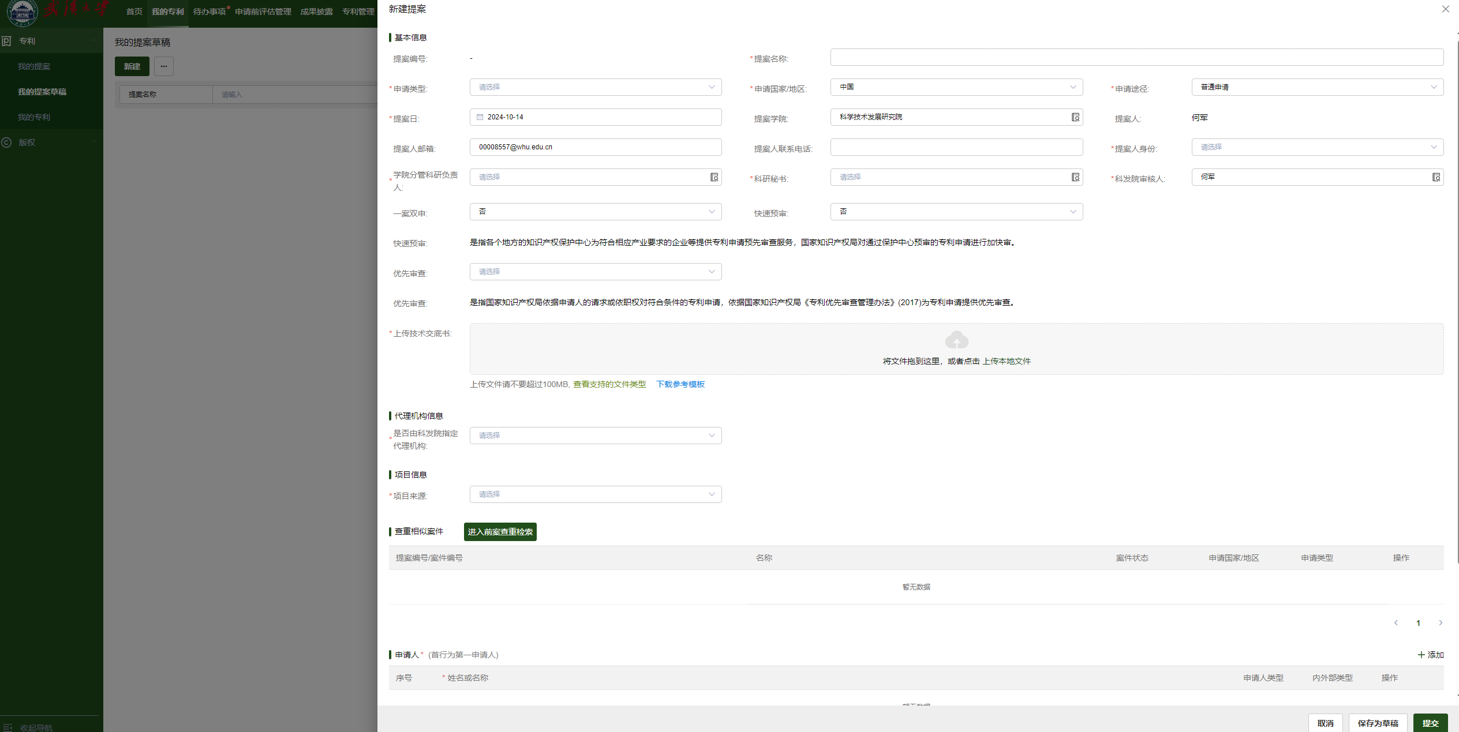Image resolution: width=1459 pixels, height=732 pixels.
Task: Click the calendar icon in 提案日 field
Action: coord(480,117)
